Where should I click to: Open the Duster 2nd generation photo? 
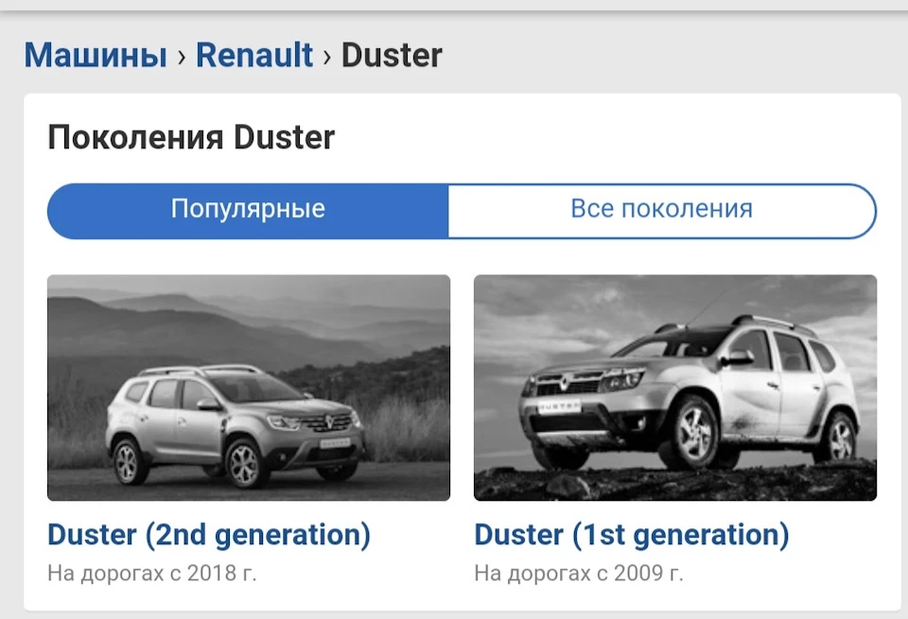click(249, 387)
